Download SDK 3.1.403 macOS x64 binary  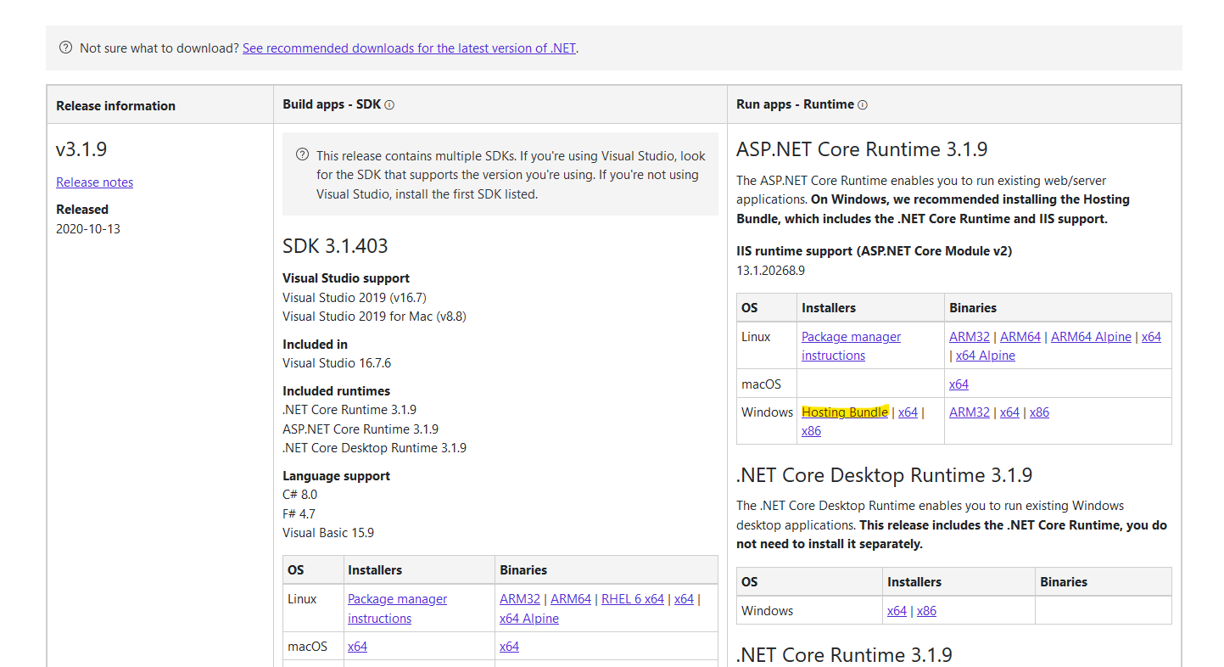click(x=509, y=647)
